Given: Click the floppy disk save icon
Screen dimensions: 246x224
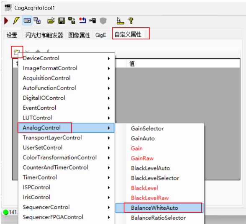Looking at the screenshot, I should click(x=61, y=21).
